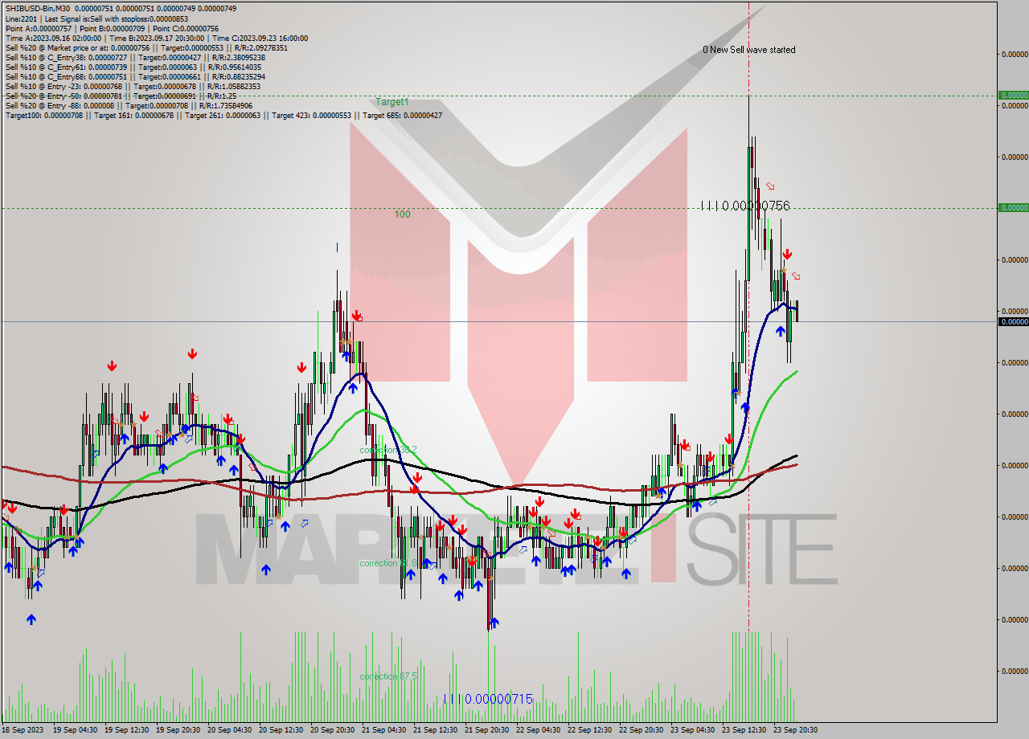Click the black current-price tag on price axis
The image size is (1029, 739).
coord(1013,321)
